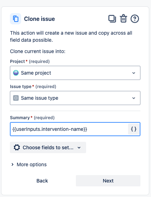This screenshot has width=151, height=197.
Task: Open the Choose fields to set menu
Action: 48,147
